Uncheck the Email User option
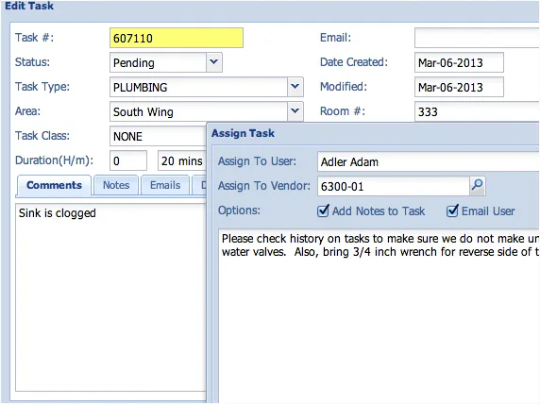This screenshot has height=404, width=540. pos(452,210)
